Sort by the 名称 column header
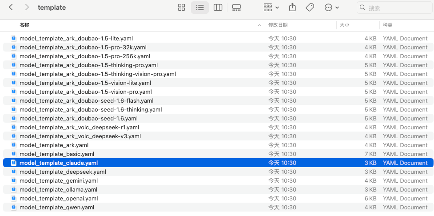The height and width of the screenshot is (216, 434). (24, 25)
